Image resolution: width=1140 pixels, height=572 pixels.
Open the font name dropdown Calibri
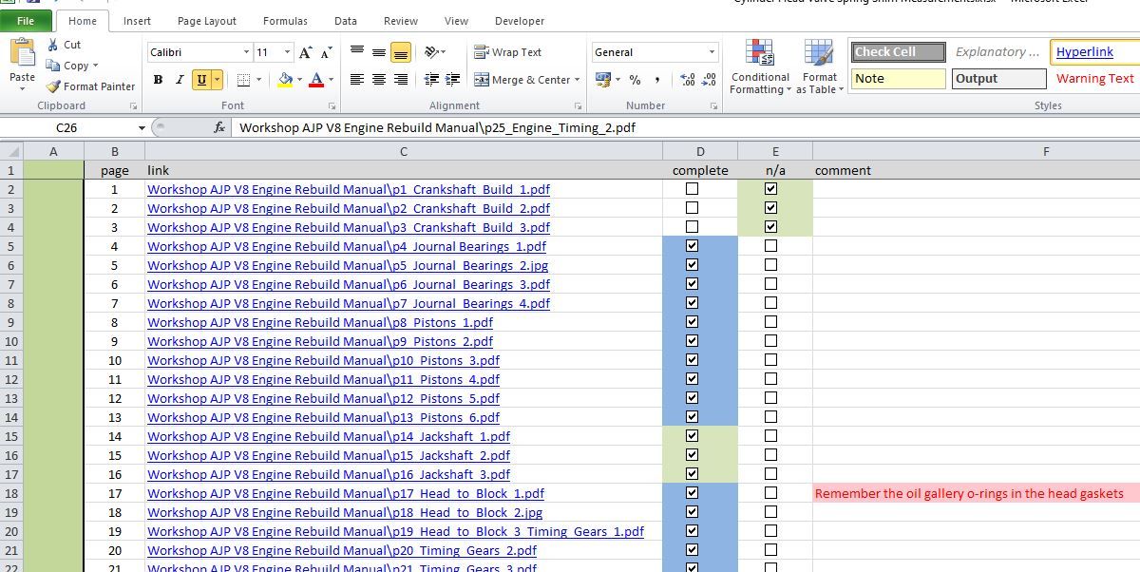click(247, 52)
